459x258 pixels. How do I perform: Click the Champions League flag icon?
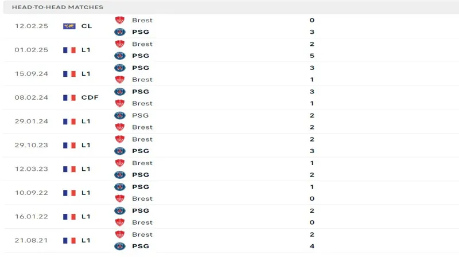[x=69, y=26]
